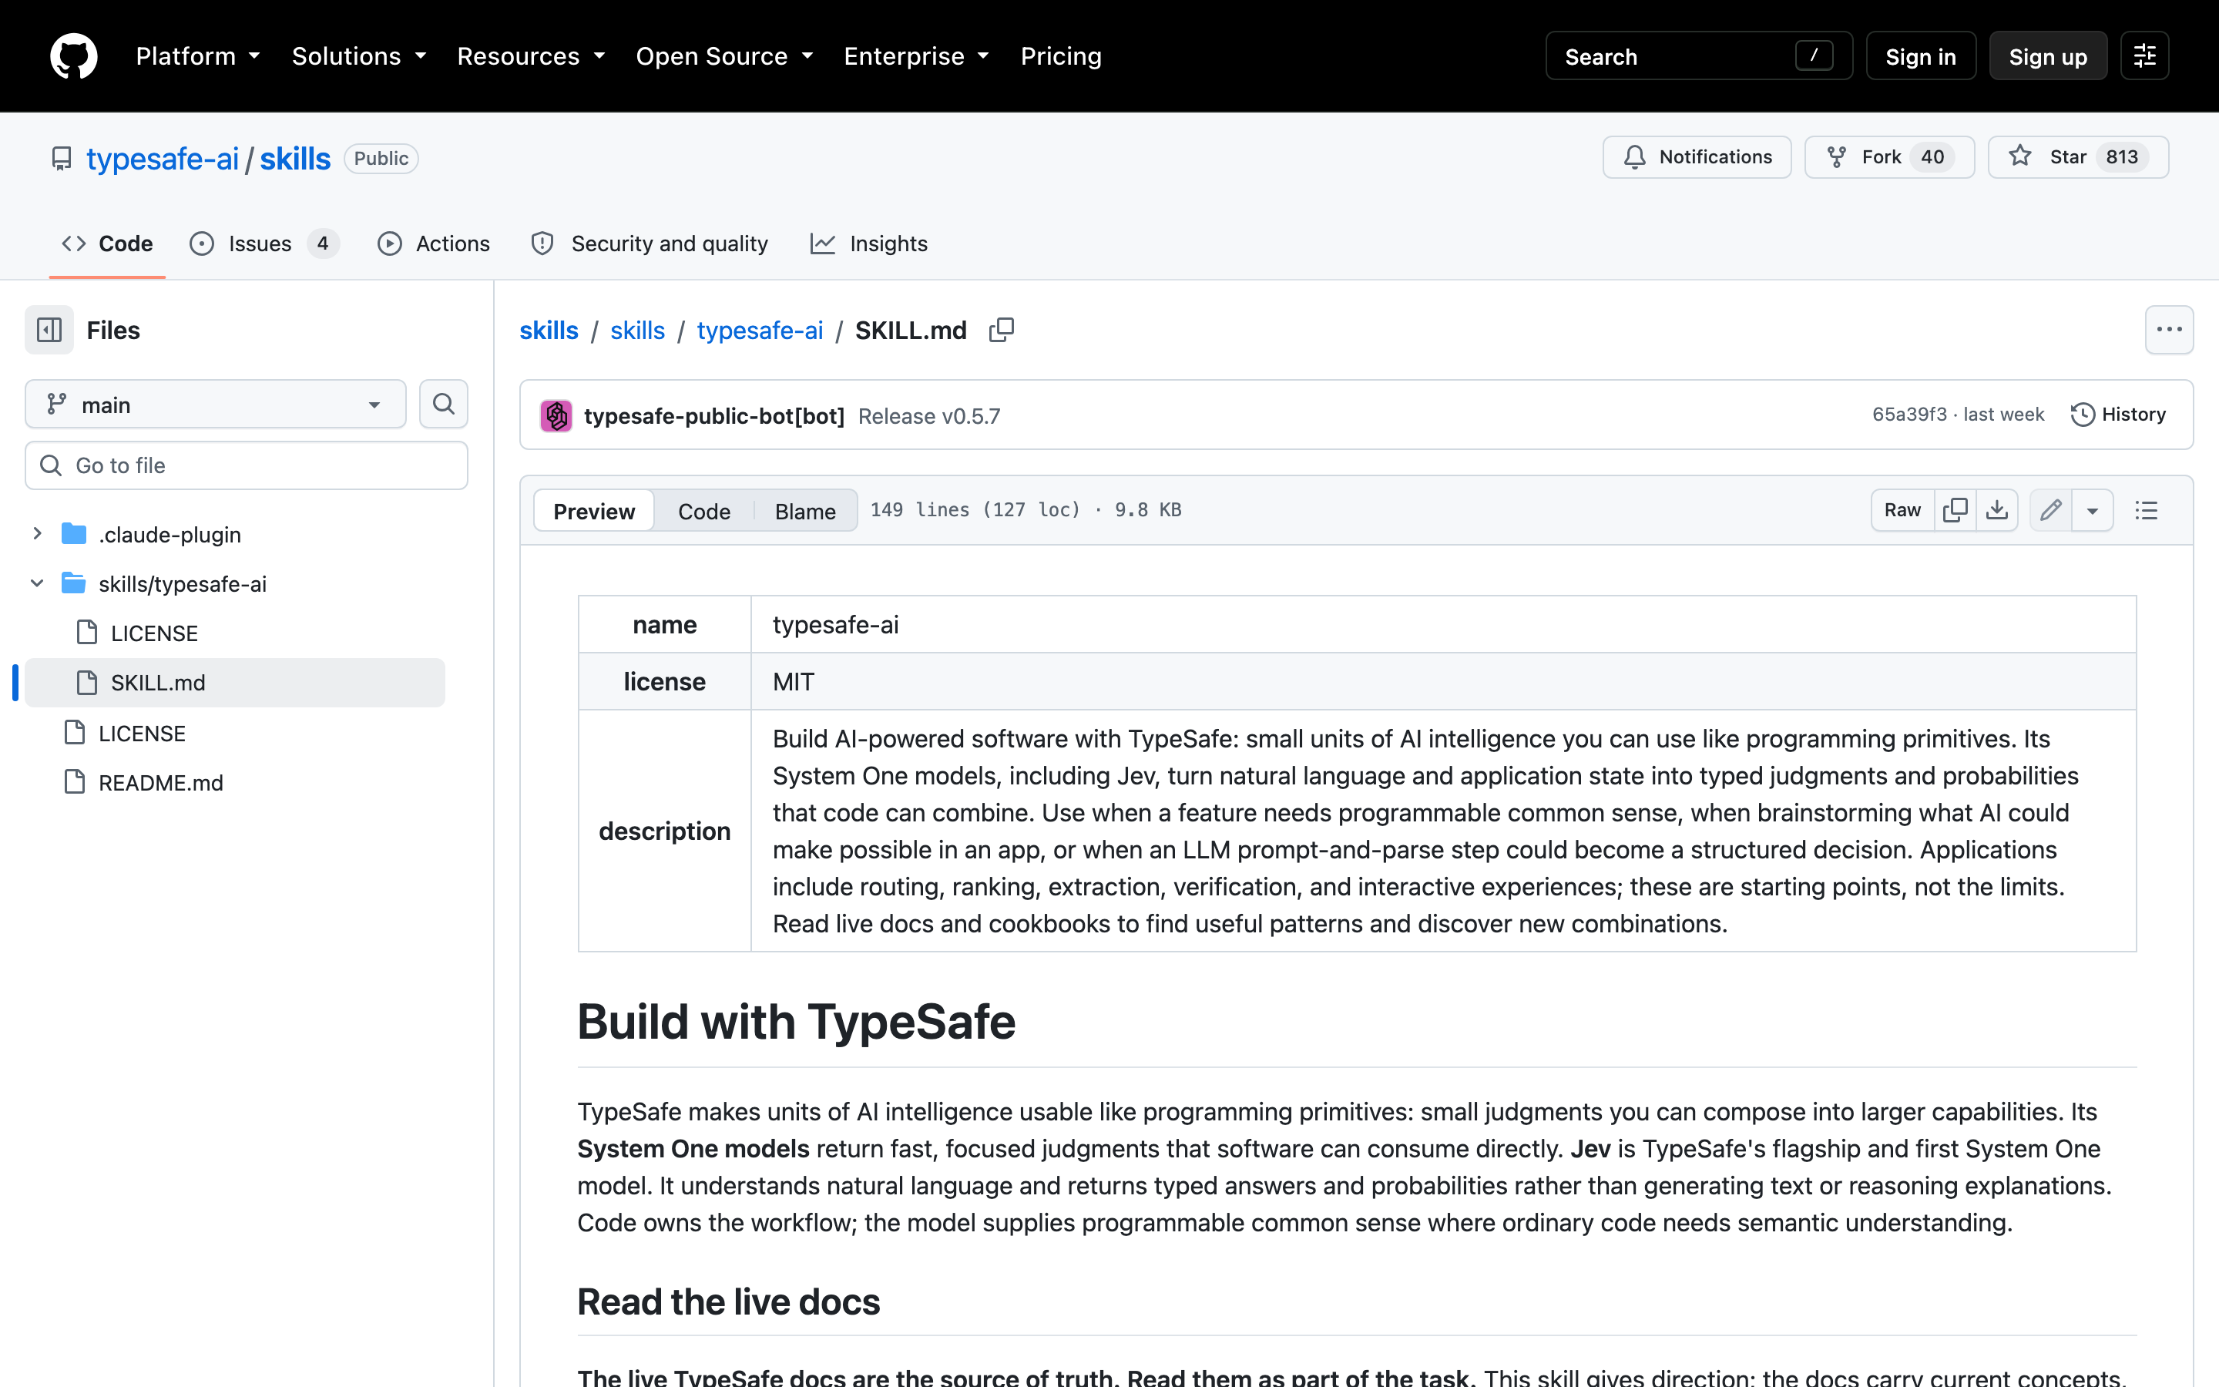Open the skills repository name link
The height and width of the screenshot is (1387, 2219).
tap(295, 159)
